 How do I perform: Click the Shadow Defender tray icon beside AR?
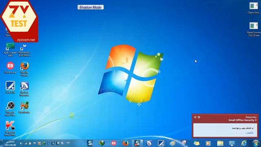(x=62, y=143)
